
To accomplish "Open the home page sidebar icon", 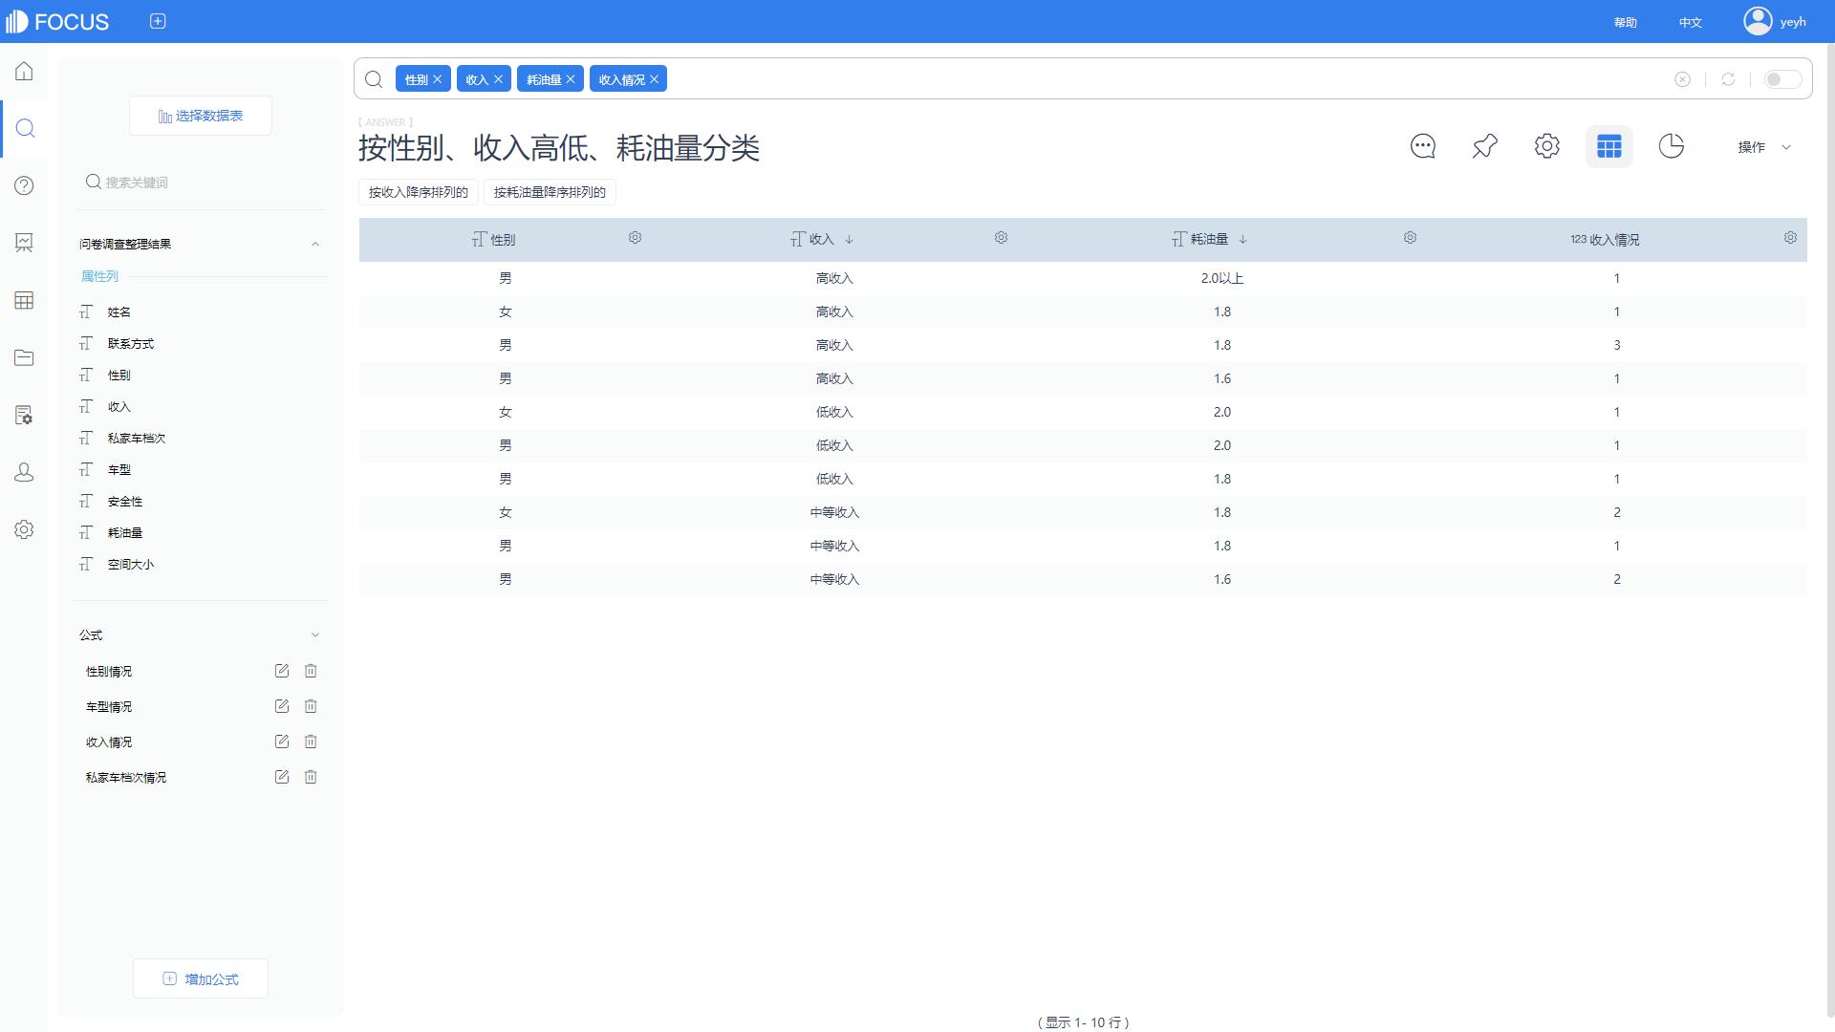I will pos(24,72).
